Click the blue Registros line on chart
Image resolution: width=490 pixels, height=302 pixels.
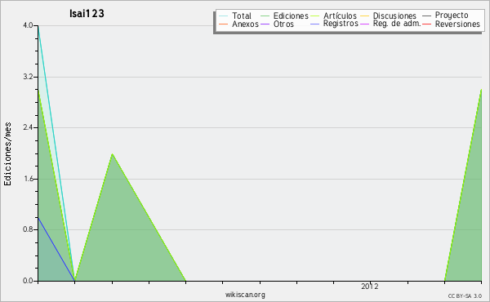(x=56, y=249)
